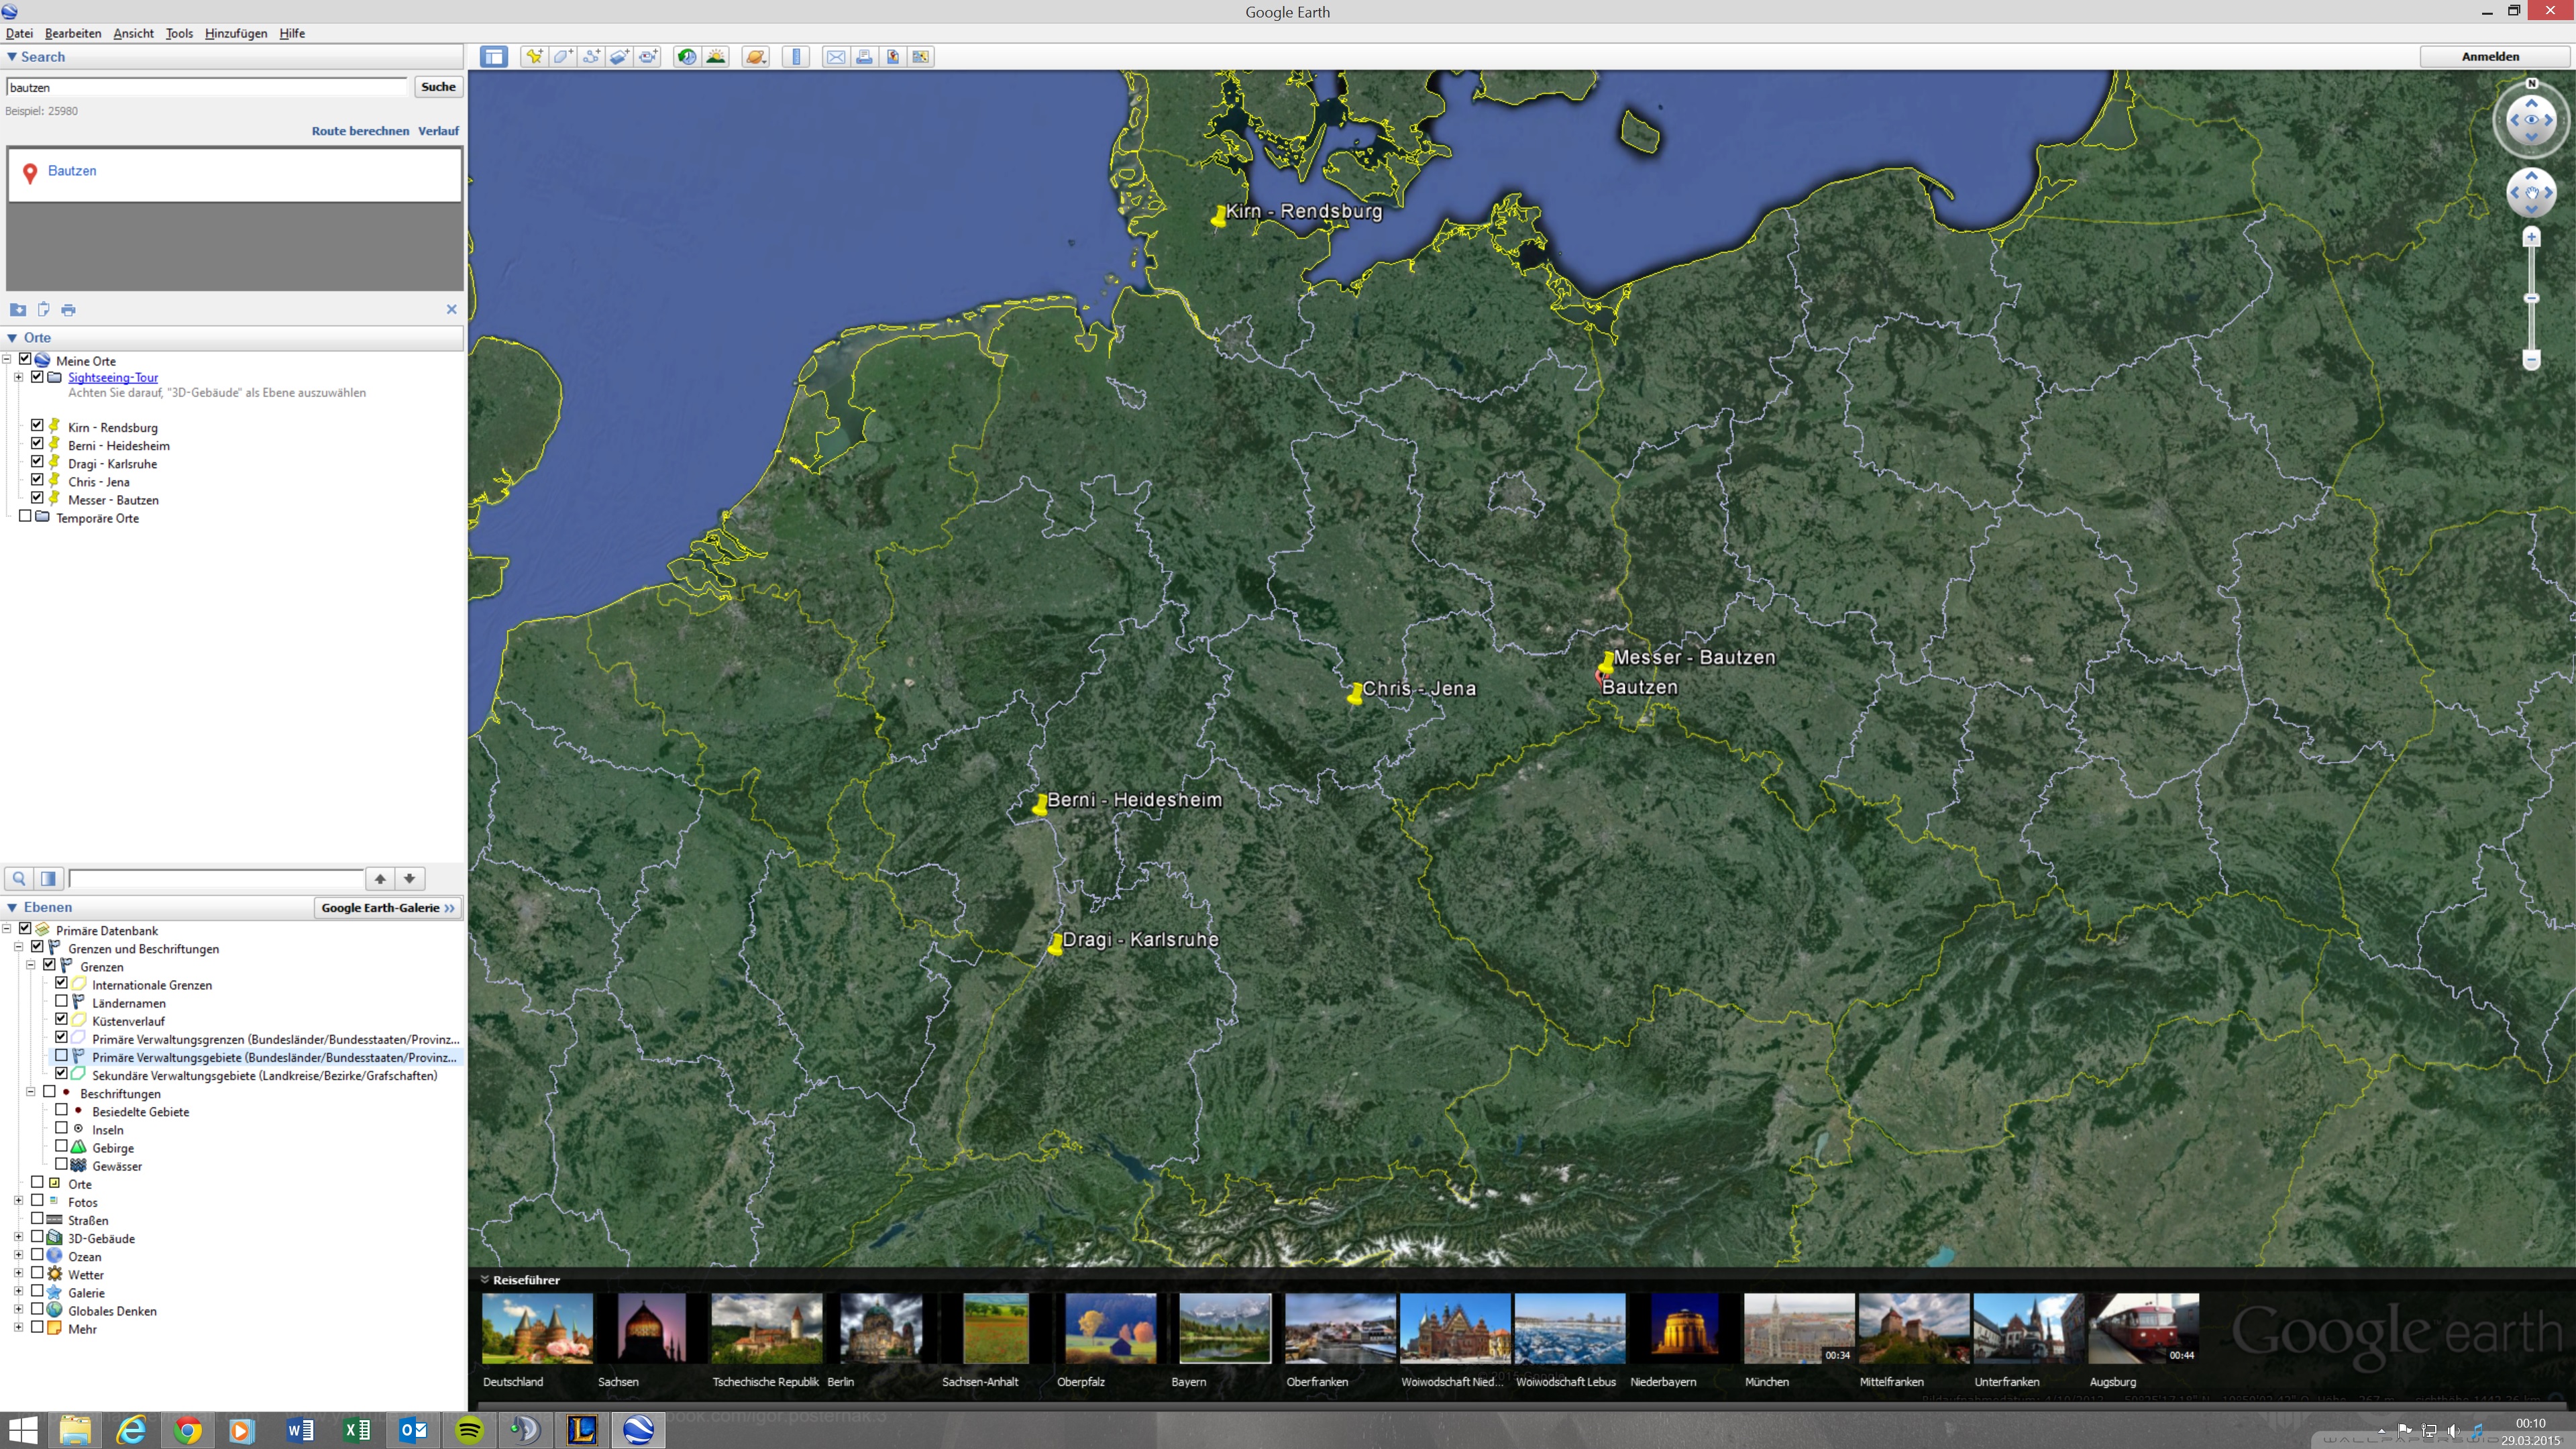Screen dimensions: 2576x1449
Task: Check the Temporäre Orte folder
Action: click(25, 517)
